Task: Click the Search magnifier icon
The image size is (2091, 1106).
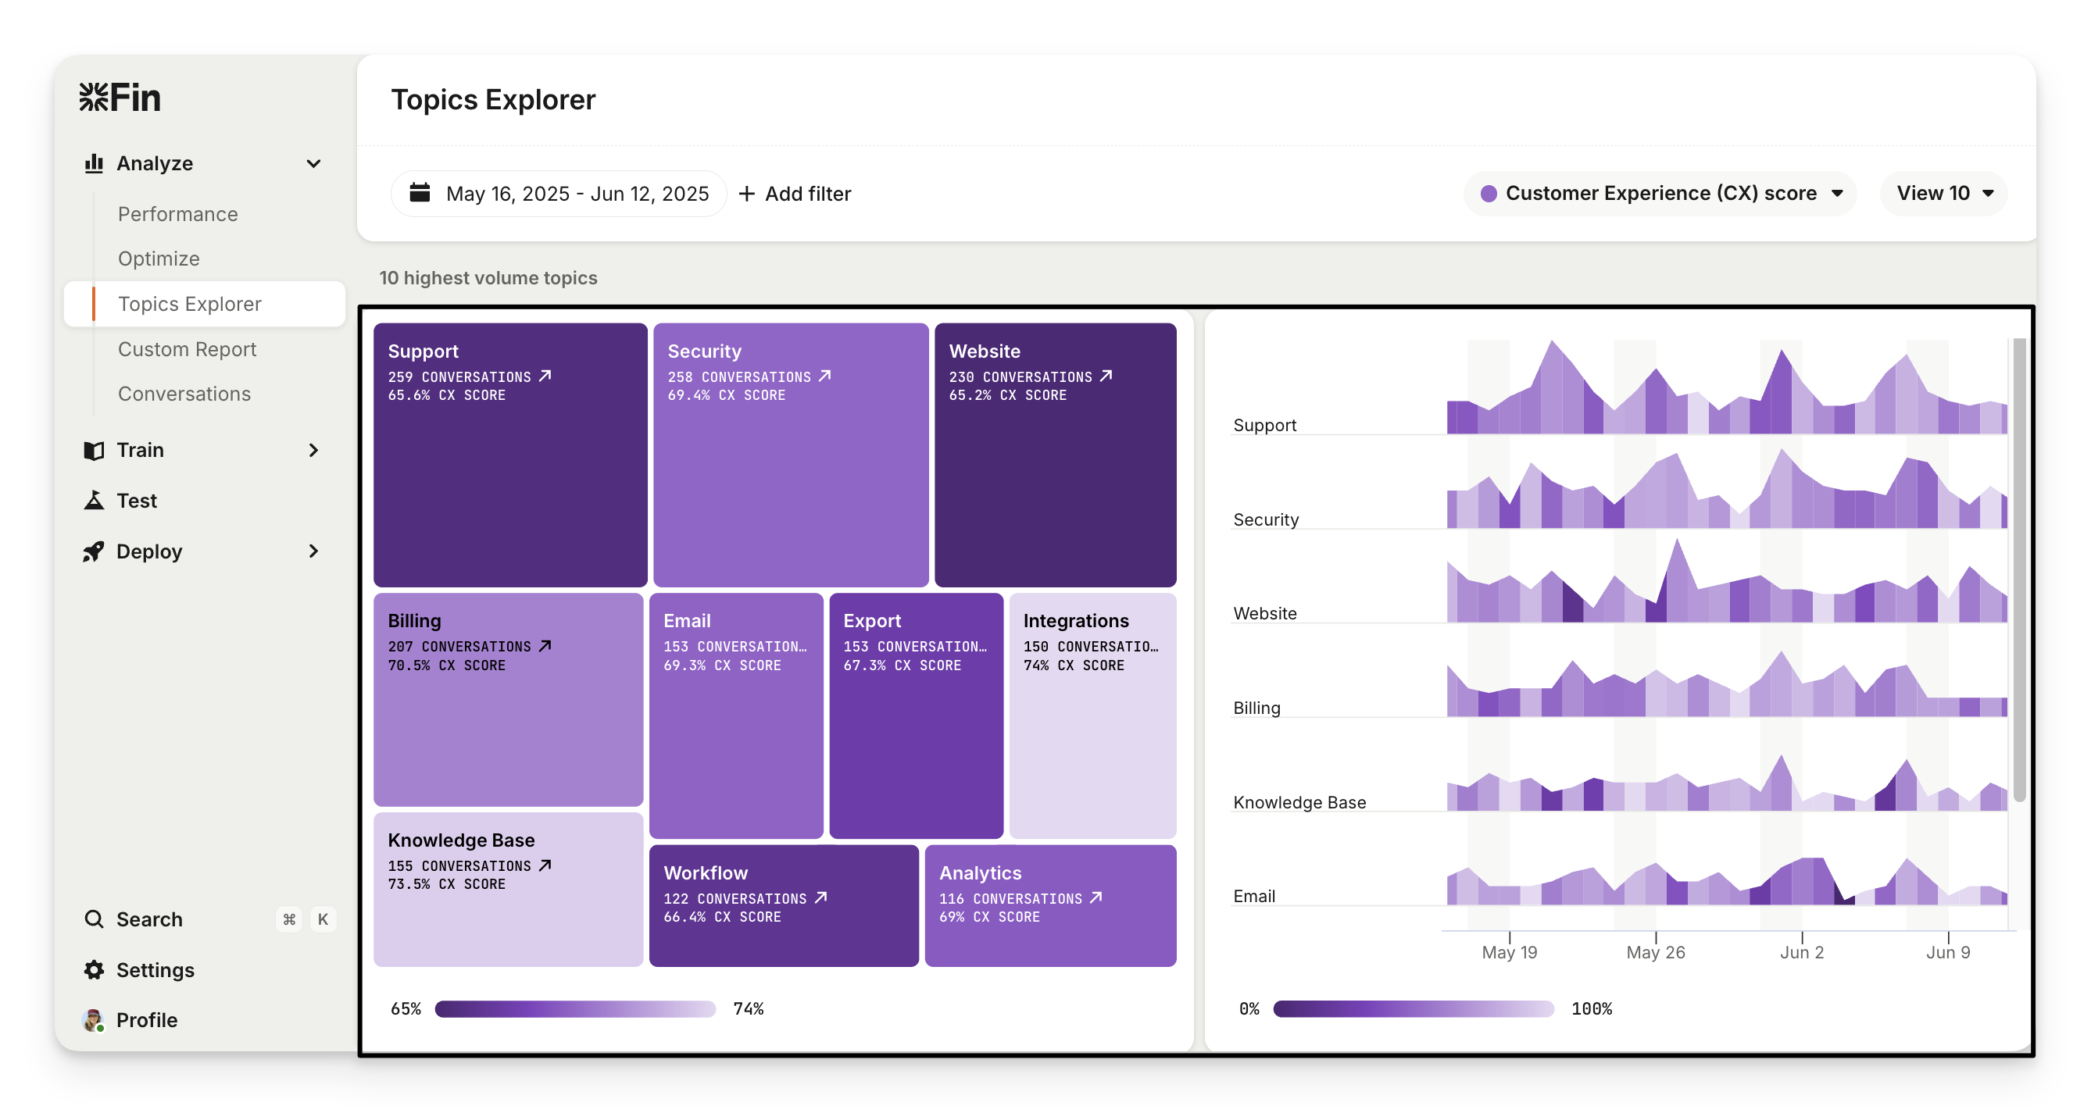Action: click(x=95, y=919)
